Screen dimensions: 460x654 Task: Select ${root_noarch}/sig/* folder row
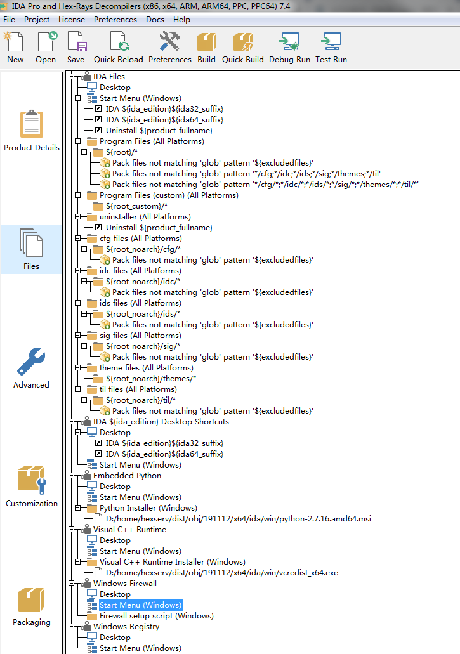pyautogui.click(x=143, y=346)
